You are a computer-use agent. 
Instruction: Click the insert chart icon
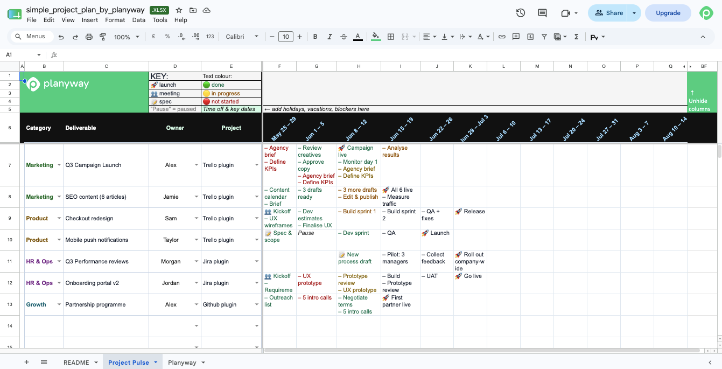click(530, 37)
